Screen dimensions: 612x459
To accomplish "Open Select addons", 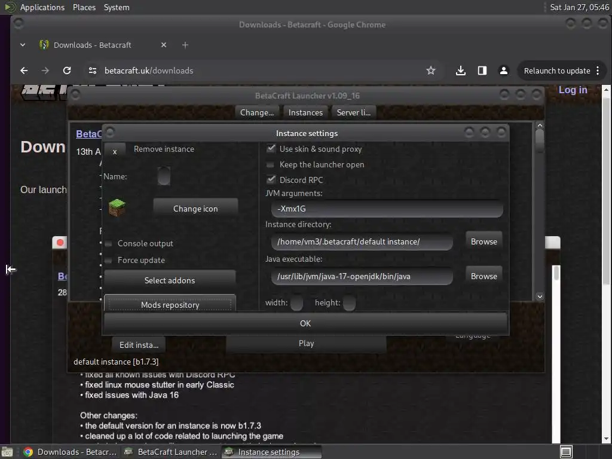I will tap(170, 280).
